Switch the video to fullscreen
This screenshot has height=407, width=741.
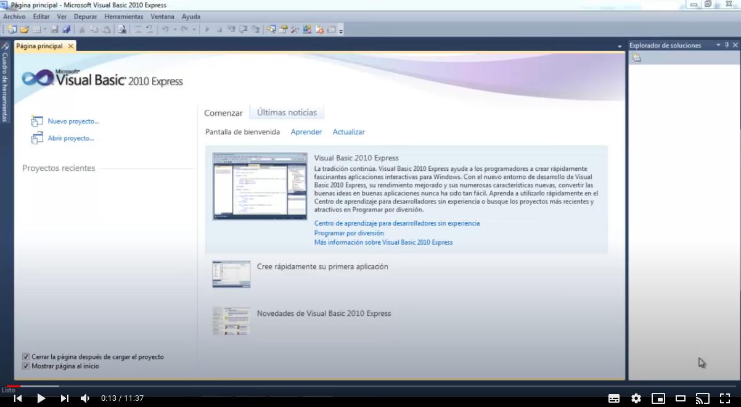(725, 398)
